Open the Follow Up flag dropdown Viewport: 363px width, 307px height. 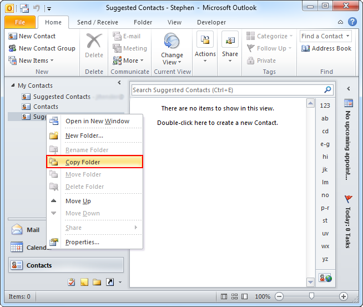coord(269,48)
